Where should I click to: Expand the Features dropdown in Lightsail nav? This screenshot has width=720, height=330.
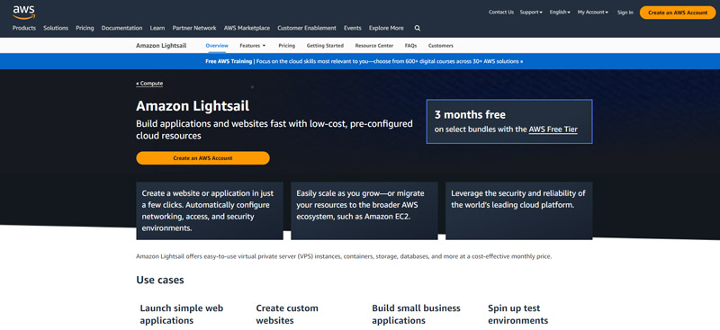tap(253, 46)
